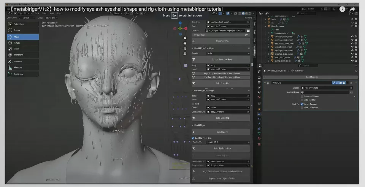365x187 pixels.
Task: Select the Scale tool
Action: pos(23,49)
